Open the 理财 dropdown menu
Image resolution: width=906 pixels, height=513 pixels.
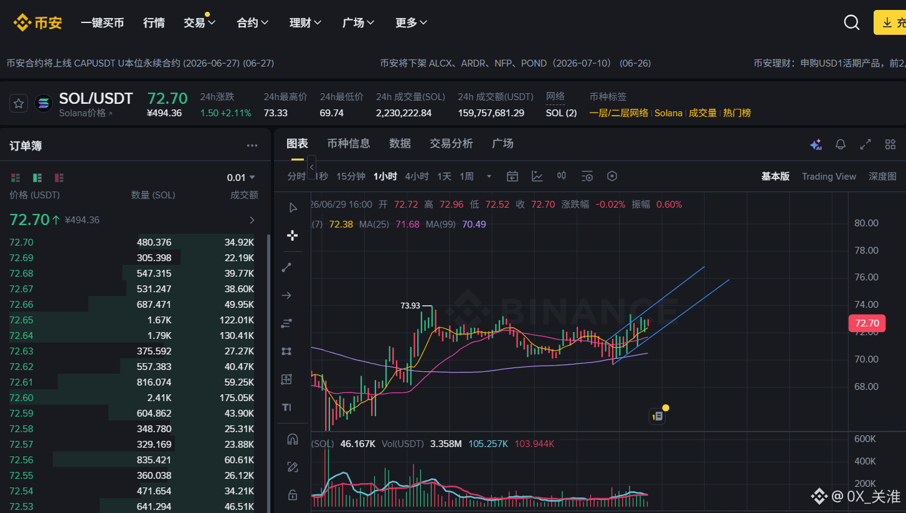click(306, 23)
